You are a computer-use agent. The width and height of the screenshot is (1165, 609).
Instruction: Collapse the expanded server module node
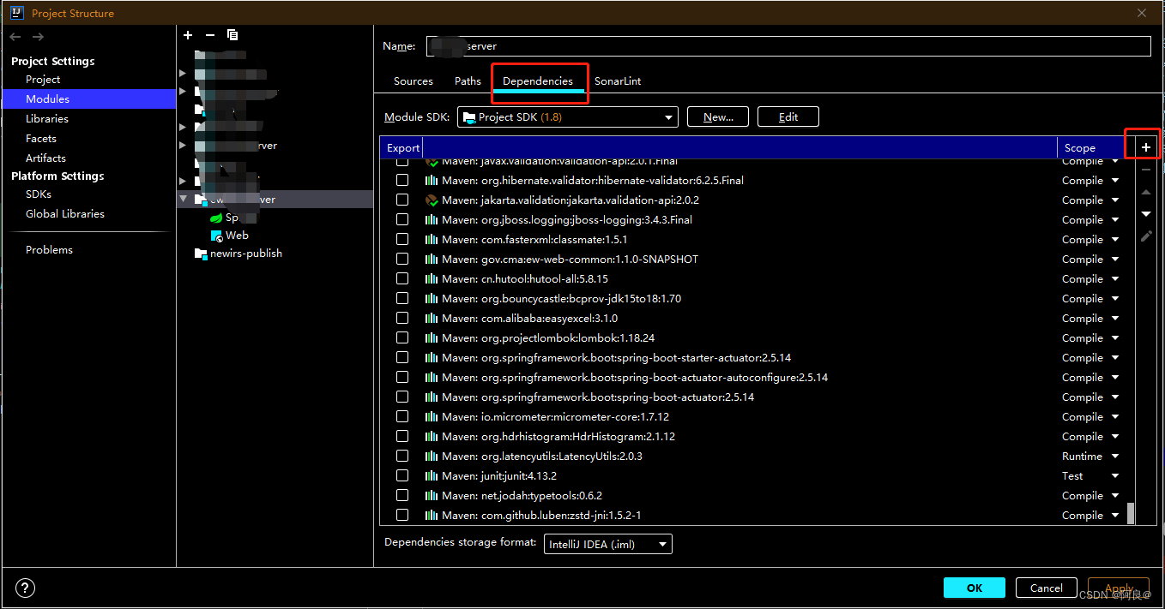click(x=183, y=200)
